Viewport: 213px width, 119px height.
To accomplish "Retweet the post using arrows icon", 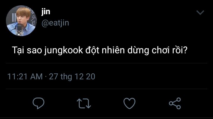I will pos(84,103).
